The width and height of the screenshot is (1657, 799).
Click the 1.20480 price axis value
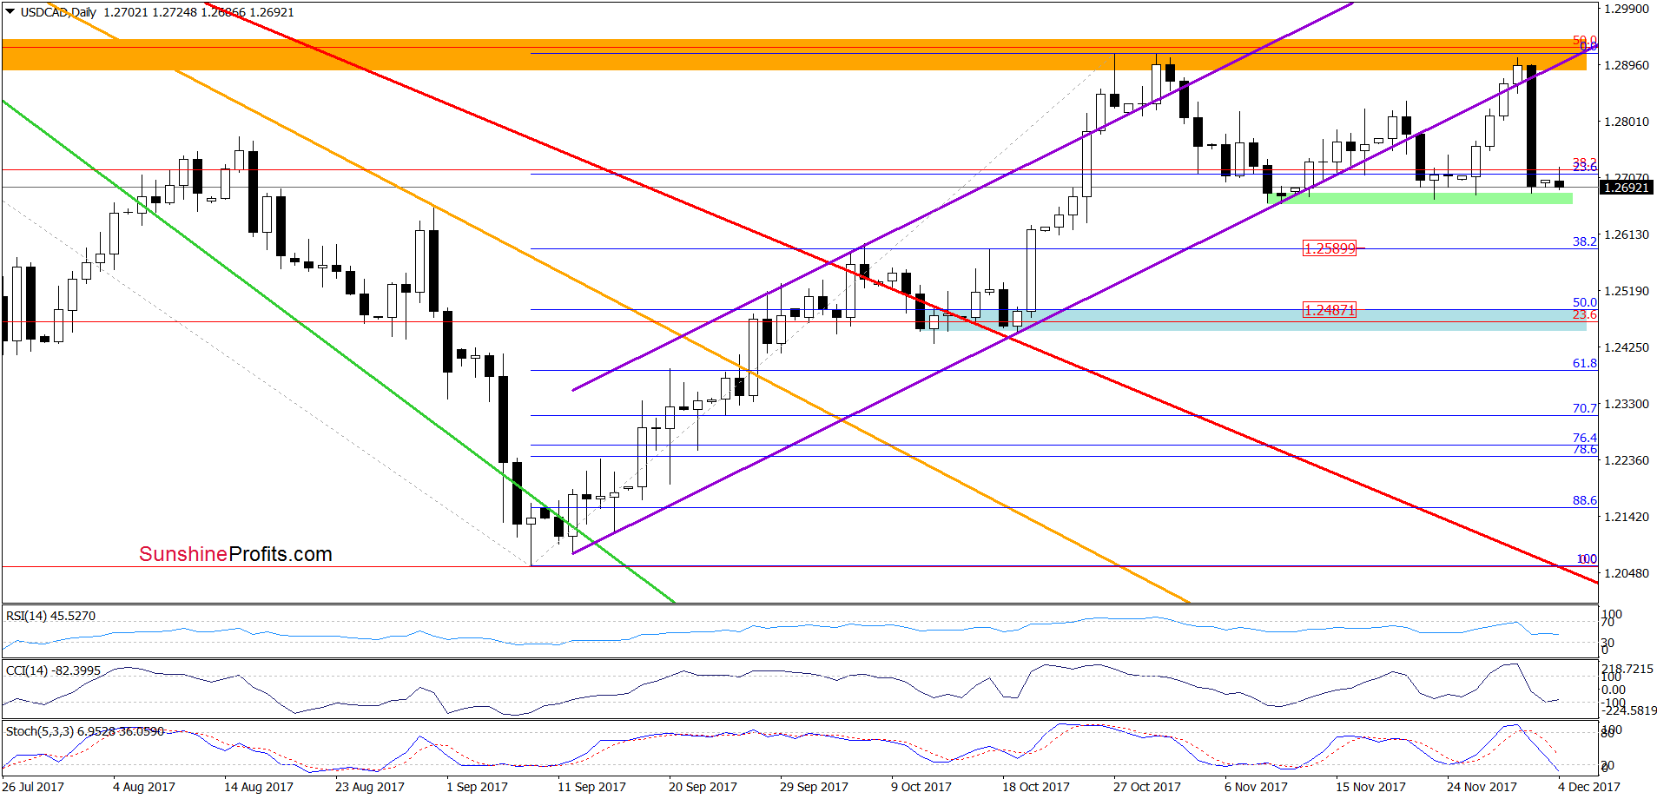click(1626, 573)
